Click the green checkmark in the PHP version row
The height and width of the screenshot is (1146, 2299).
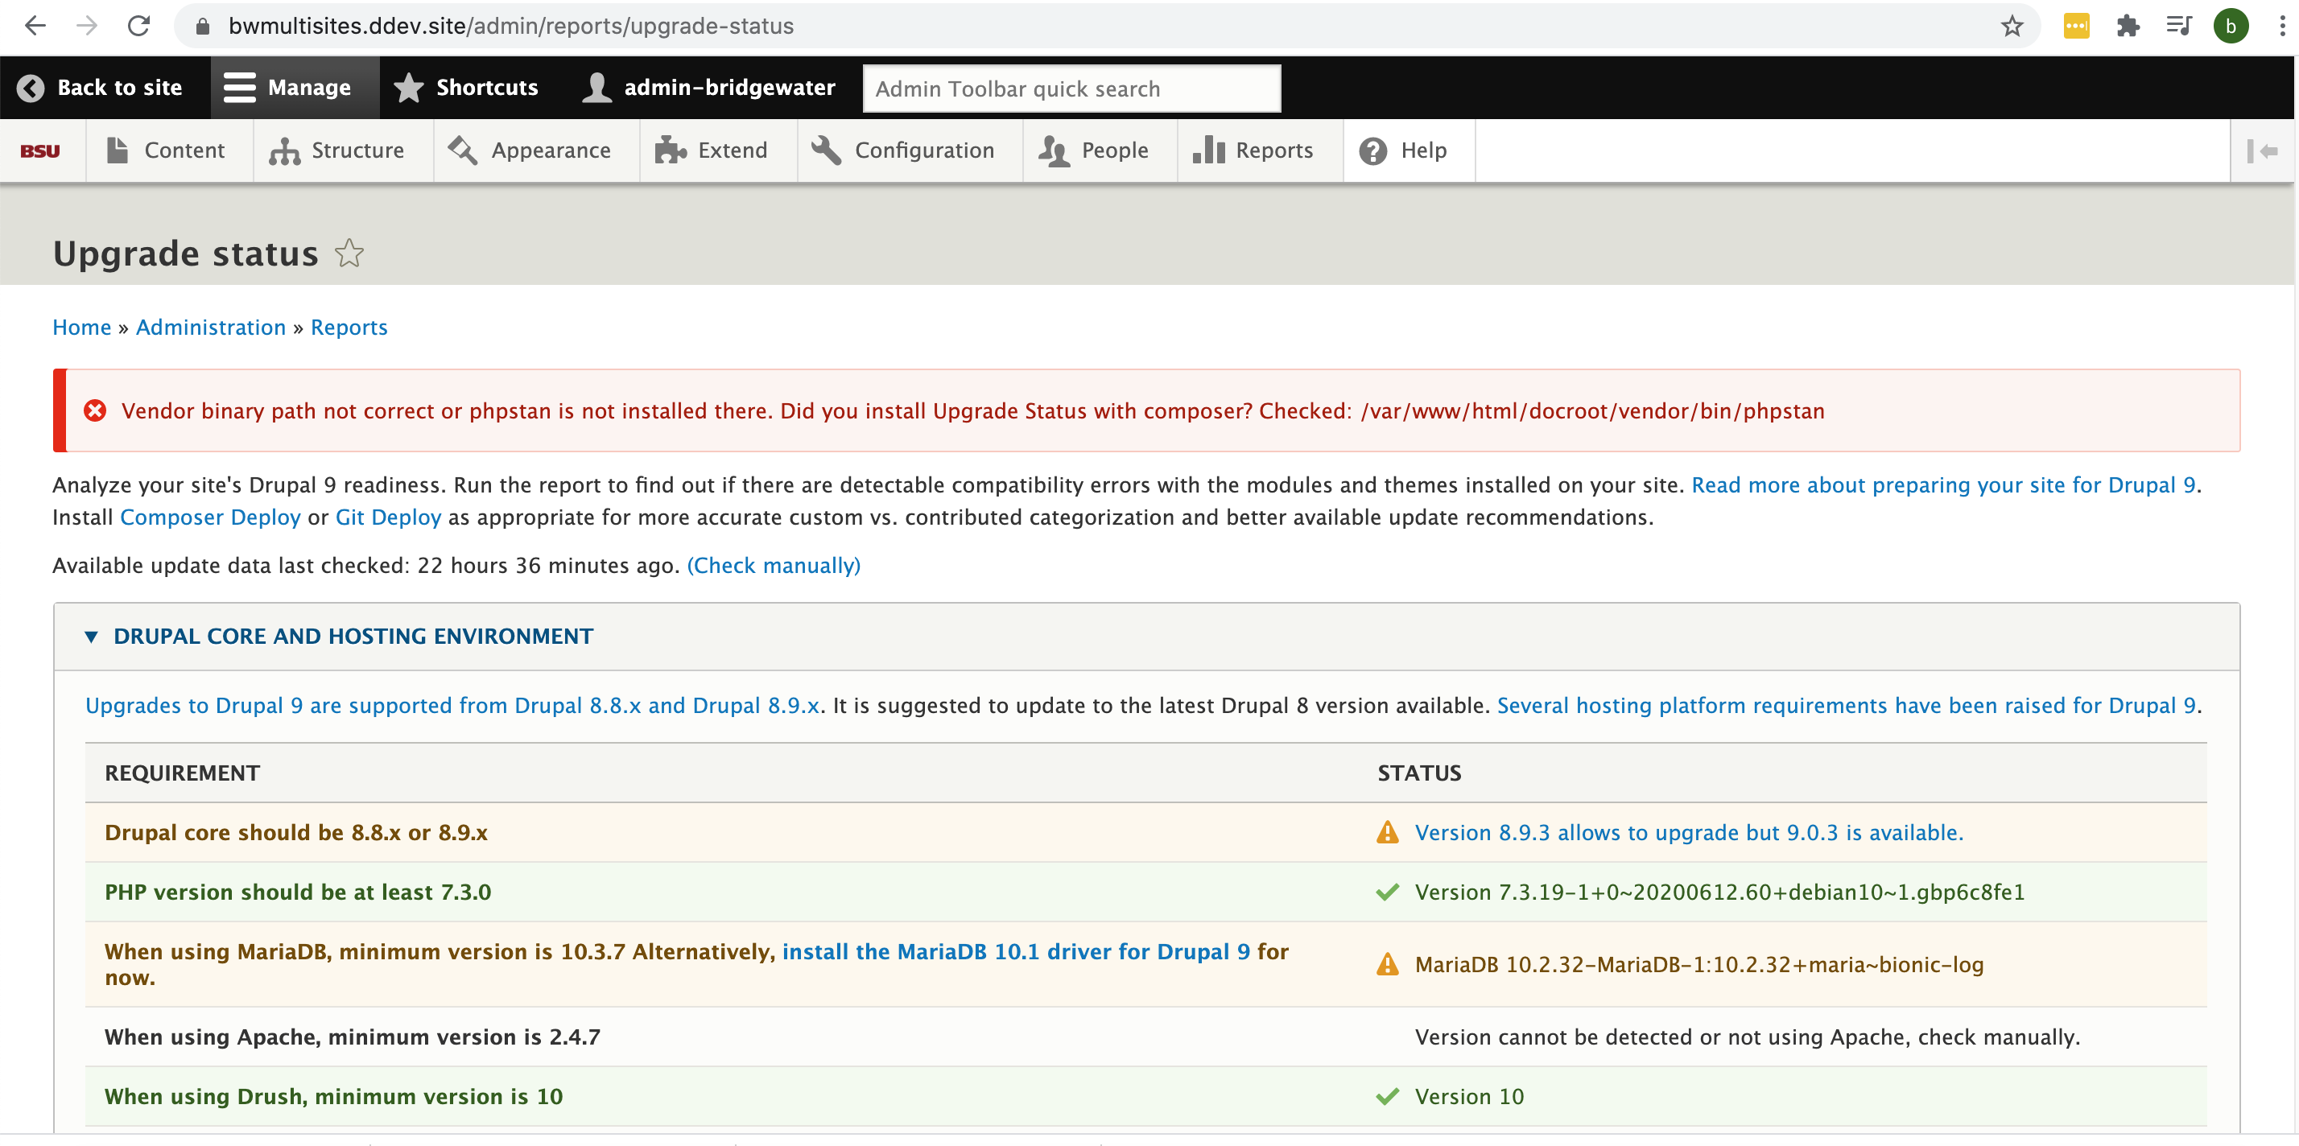[x=1388, y=892]
